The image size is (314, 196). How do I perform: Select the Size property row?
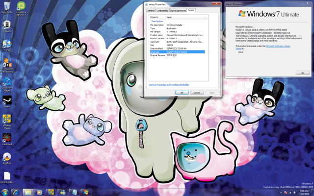pyautogui.click(x=177, y=45)
